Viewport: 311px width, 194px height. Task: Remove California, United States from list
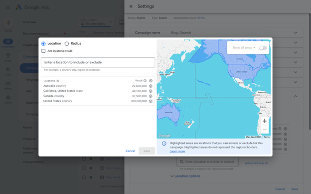click(x=151, y=91)
